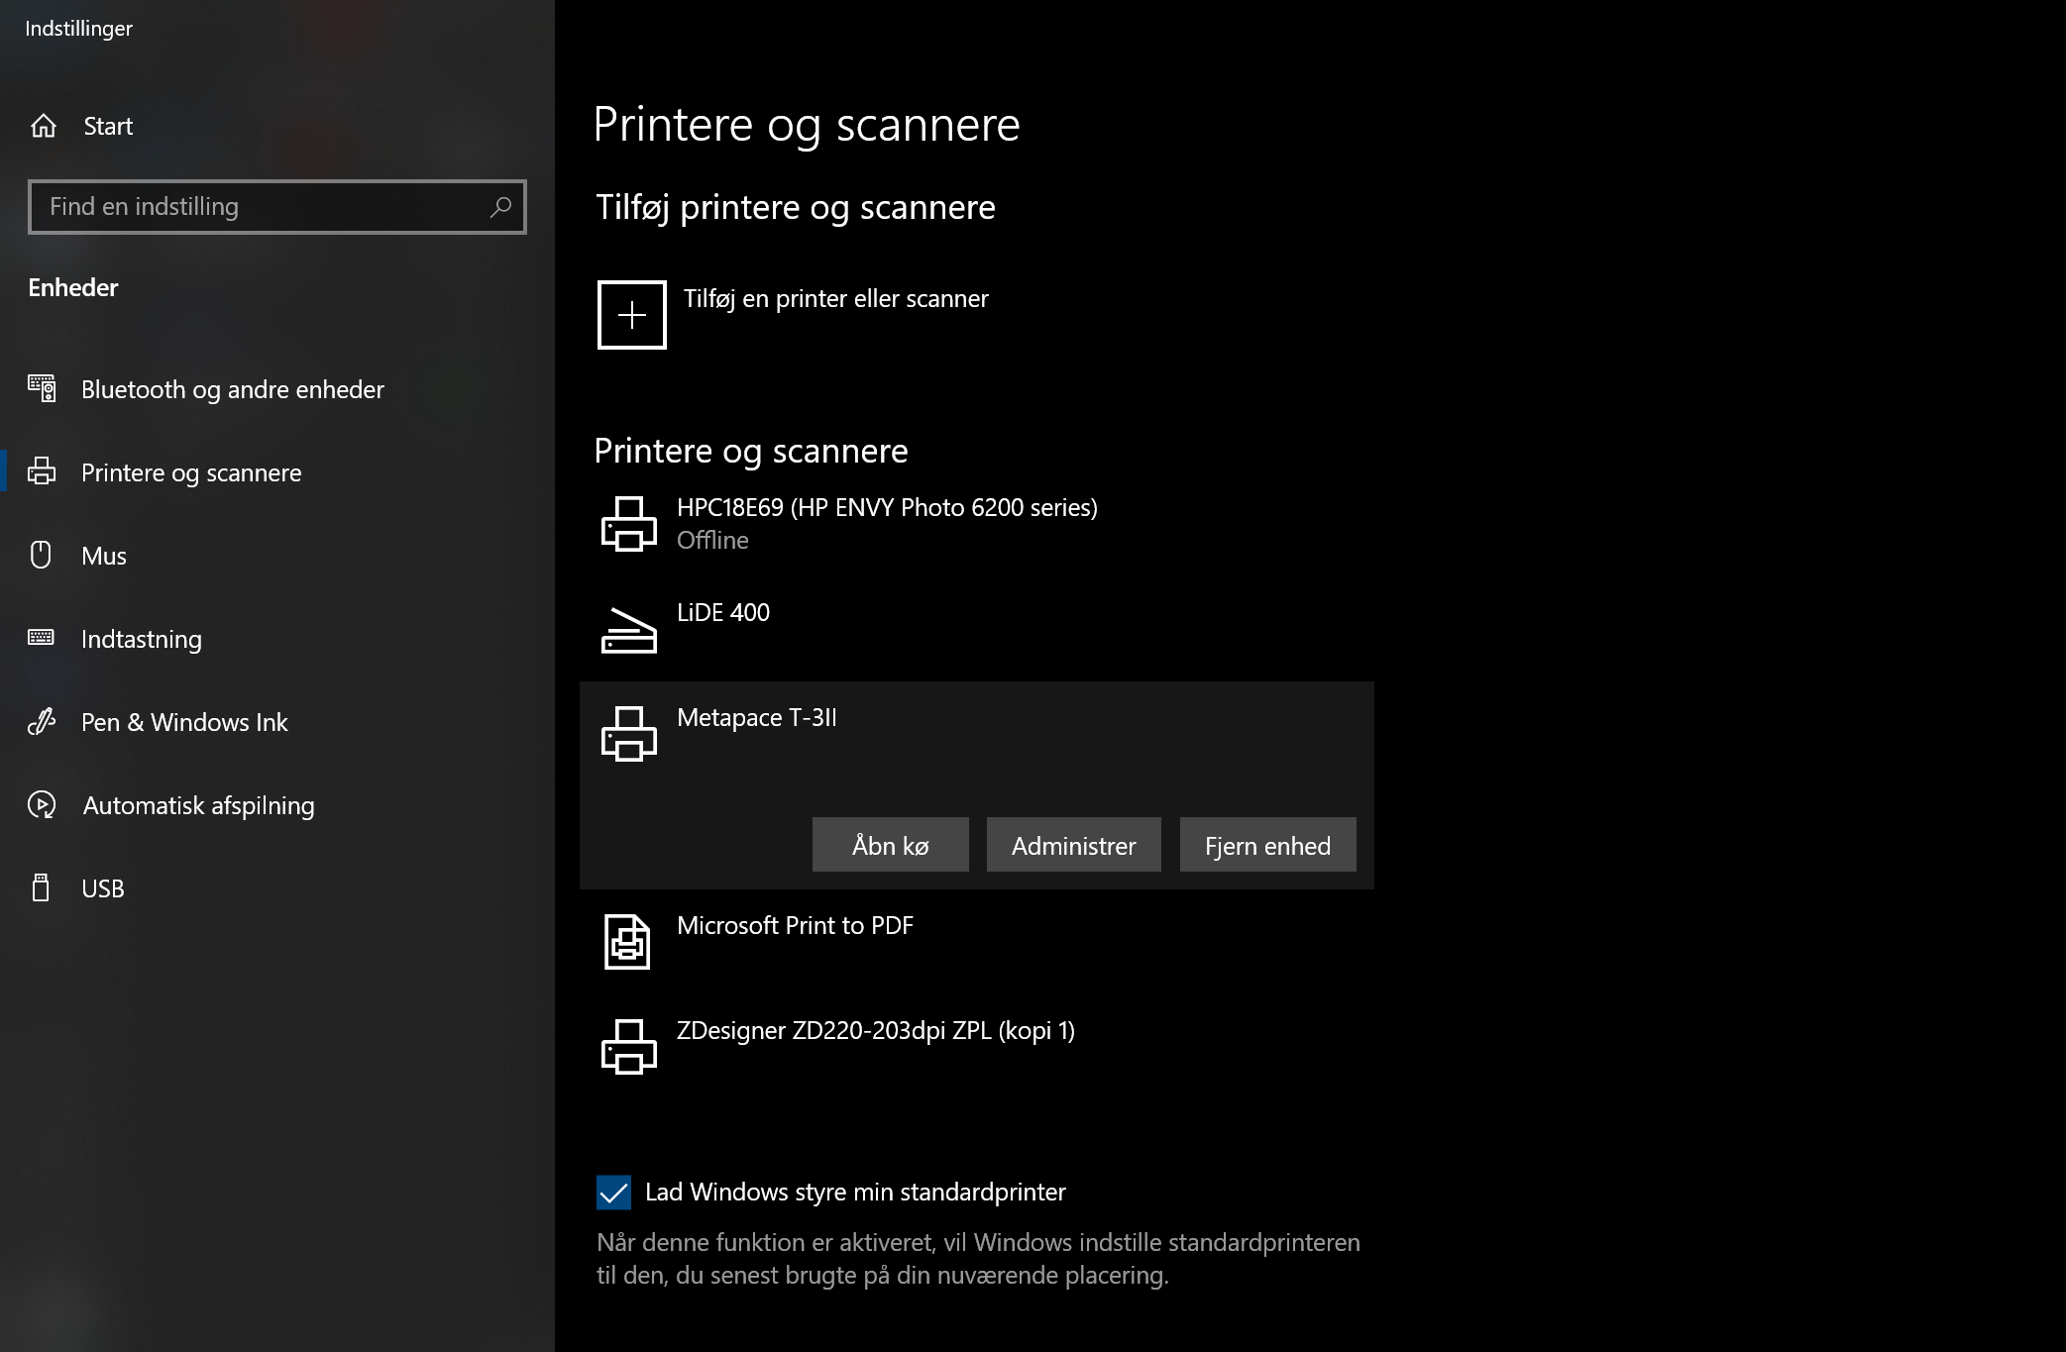2066x1352 pixels.
Task: Click the LiDE 400 scanner icon
Action: pos(629,629)
